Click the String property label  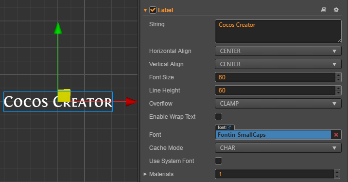click(157, 24)
